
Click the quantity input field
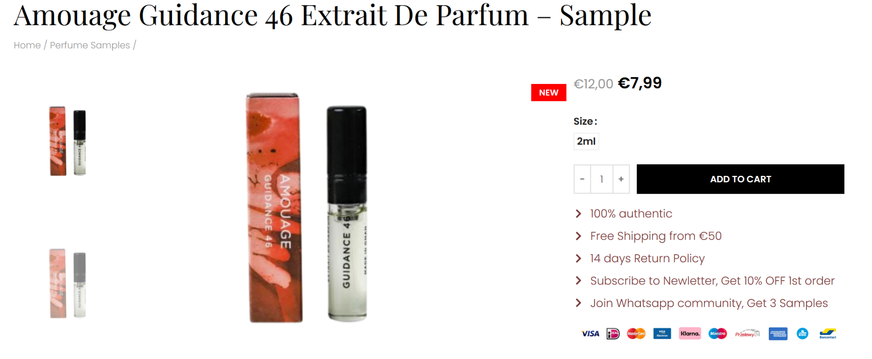[x=602, y=179]
